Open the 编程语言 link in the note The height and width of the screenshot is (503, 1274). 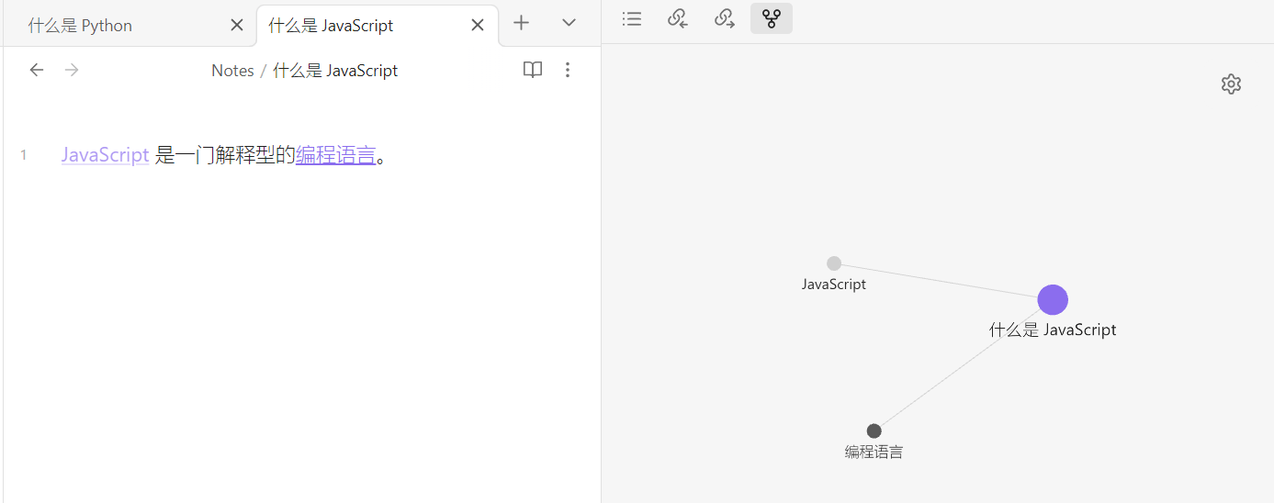pyautogui.click(x=335, y=155)
